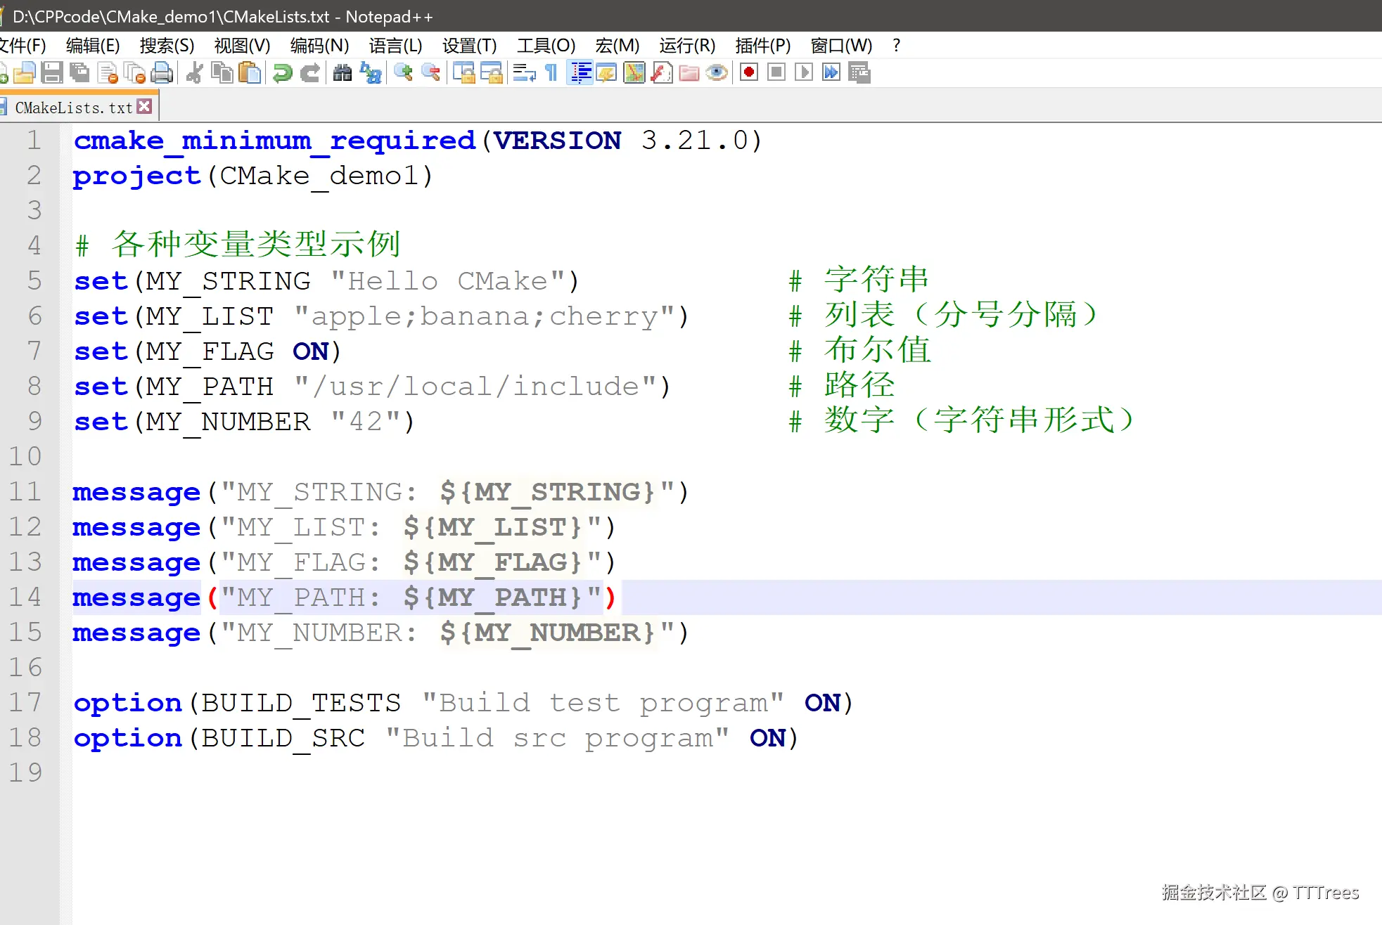Click the Zoom in magnifier icon

pos(403,72)
